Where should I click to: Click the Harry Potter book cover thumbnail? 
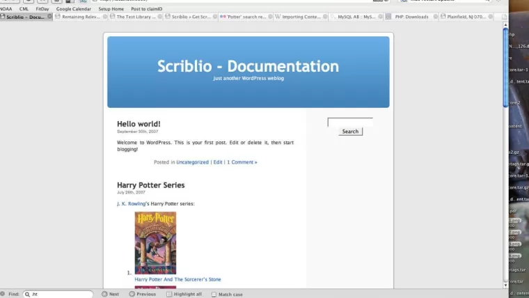click(x=155, y=243)
